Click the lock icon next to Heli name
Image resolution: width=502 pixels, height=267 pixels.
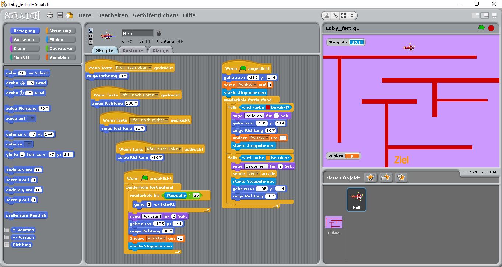tap(159, 33)
